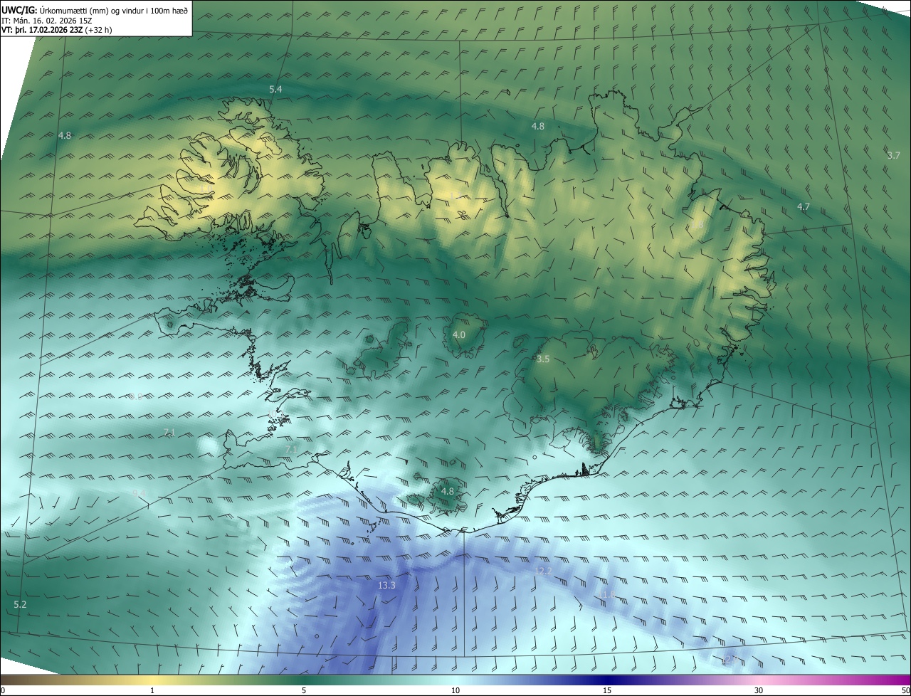The image size is (911, 696).
Task: Click the "1" tick label on the color scale
Action: click(x=152, y=690)
